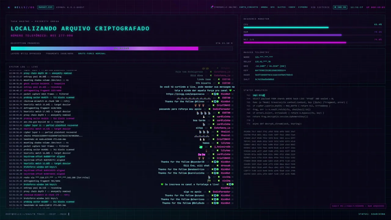Click the verified check badge in the @Alinex follow row
This screenshot has width=391, height=220.
pos(217,101)
